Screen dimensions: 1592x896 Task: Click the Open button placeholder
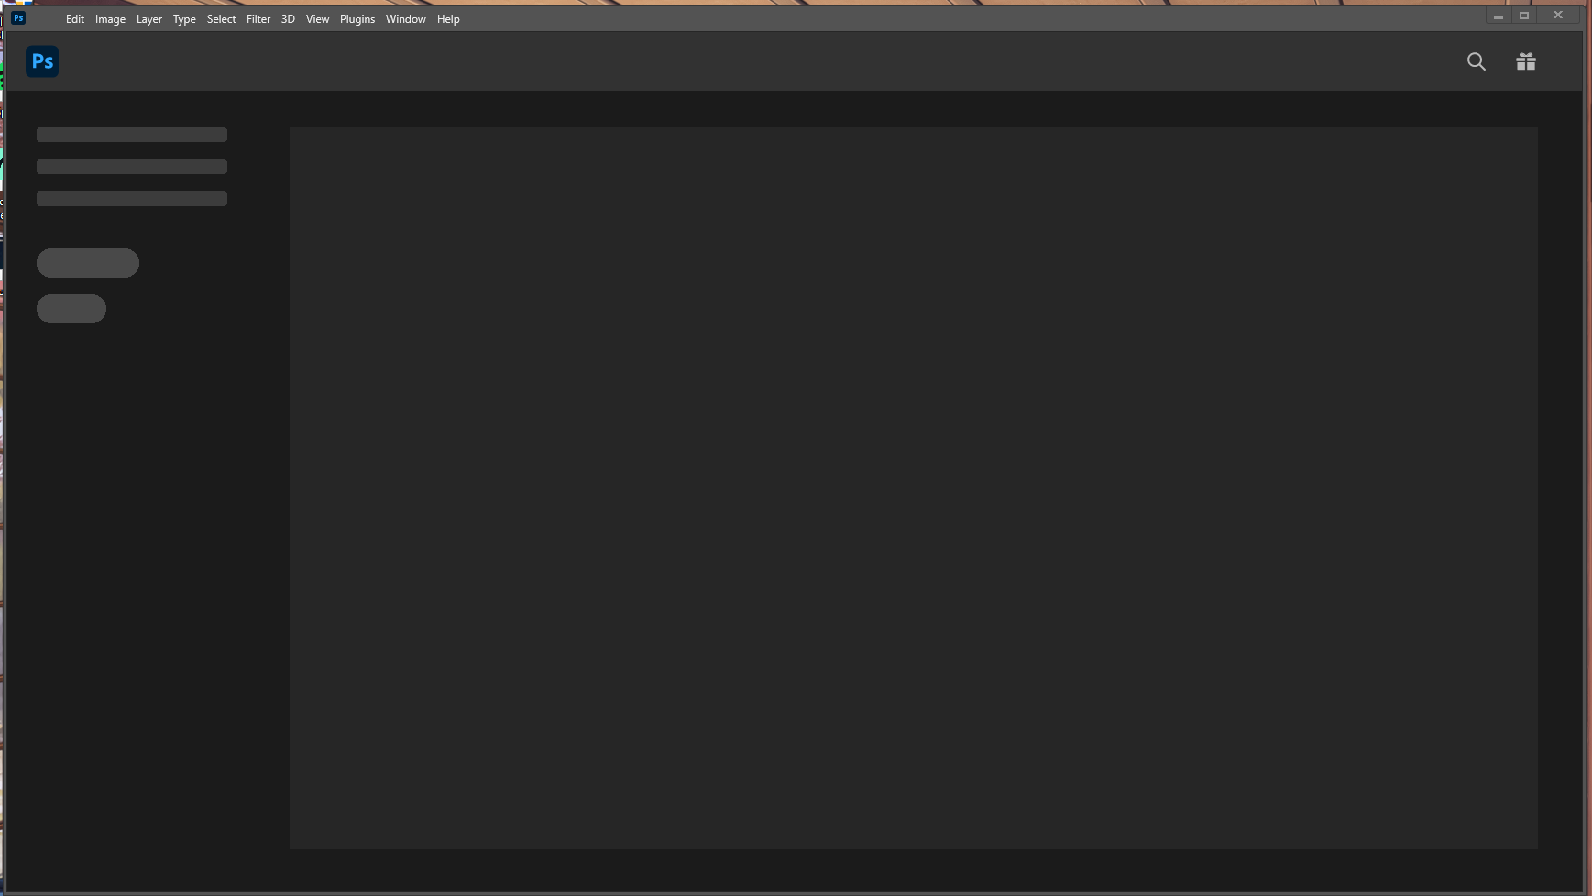tap(71, 308)
